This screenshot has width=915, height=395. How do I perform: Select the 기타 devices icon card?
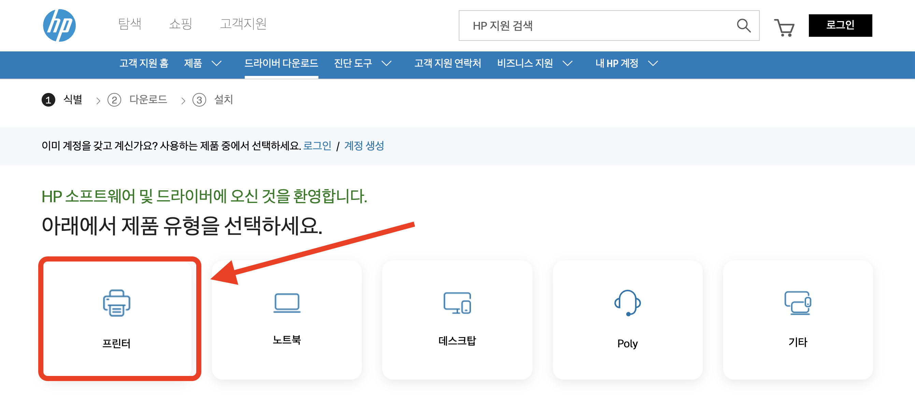pyautogui.click(x=799, y=319)
